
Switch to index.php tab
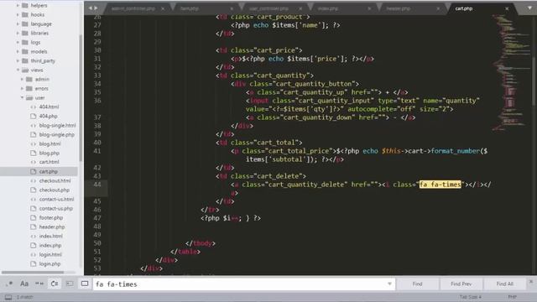(x=328, y=8)
